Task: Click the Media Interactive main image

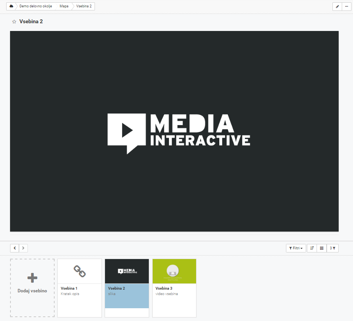Action: 174,131
